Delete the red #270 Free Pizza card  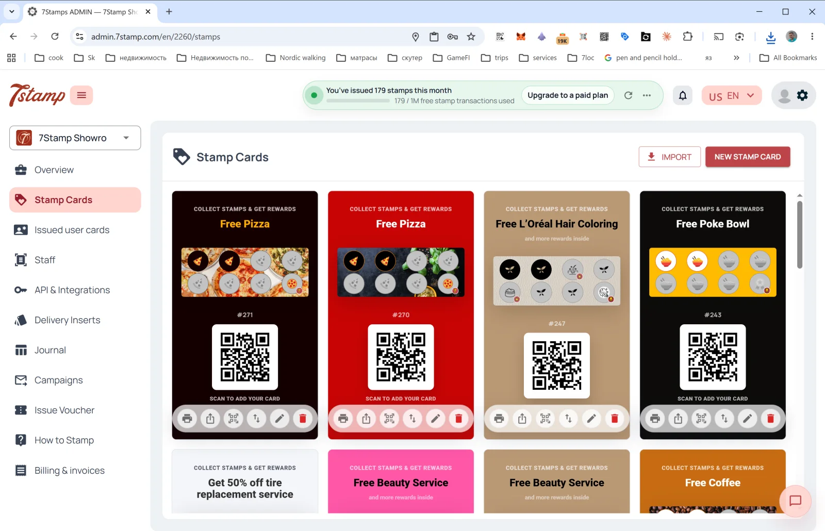pyautogui.click(x=458, y=419)
